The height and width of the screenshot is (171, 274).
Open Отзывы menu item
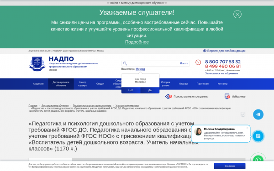point(183,84)
